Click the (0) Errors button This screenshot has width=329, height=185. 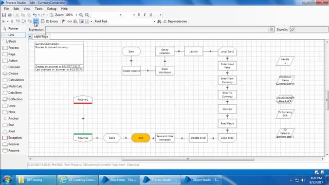coord(49,22)
